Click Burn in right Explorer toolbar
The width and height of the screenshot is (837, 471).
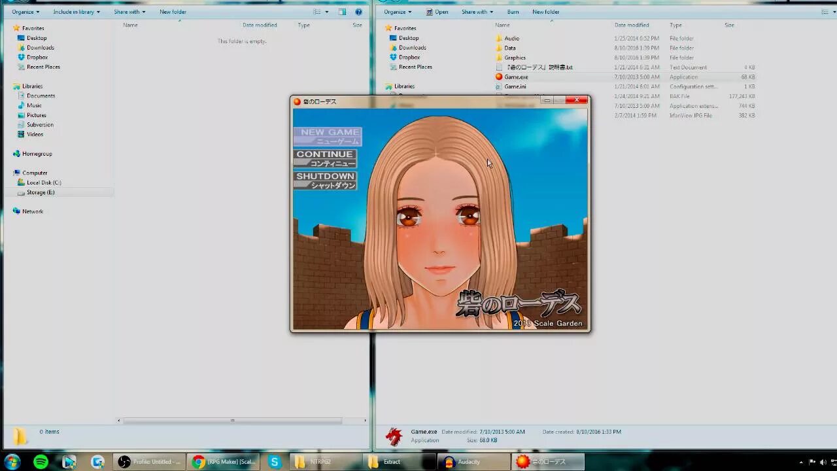tap(513, 12)
